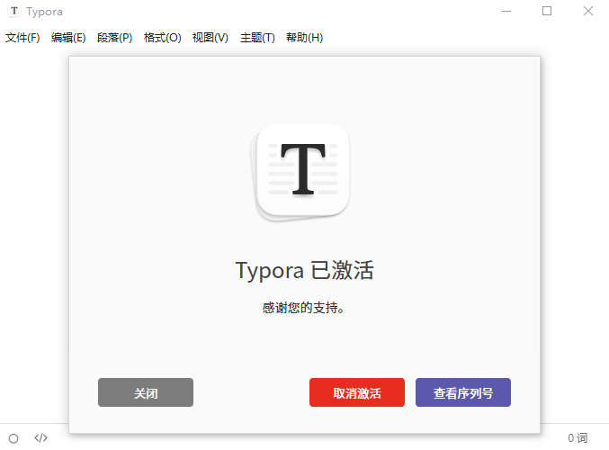
Task: Click the purple 查看序列号 button
Action: tap(463, 392)
